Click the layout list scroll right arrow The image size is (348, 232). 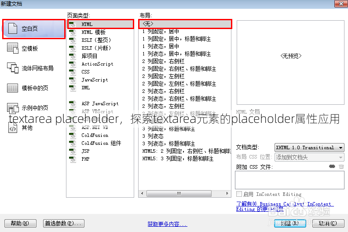pos(227,193)
